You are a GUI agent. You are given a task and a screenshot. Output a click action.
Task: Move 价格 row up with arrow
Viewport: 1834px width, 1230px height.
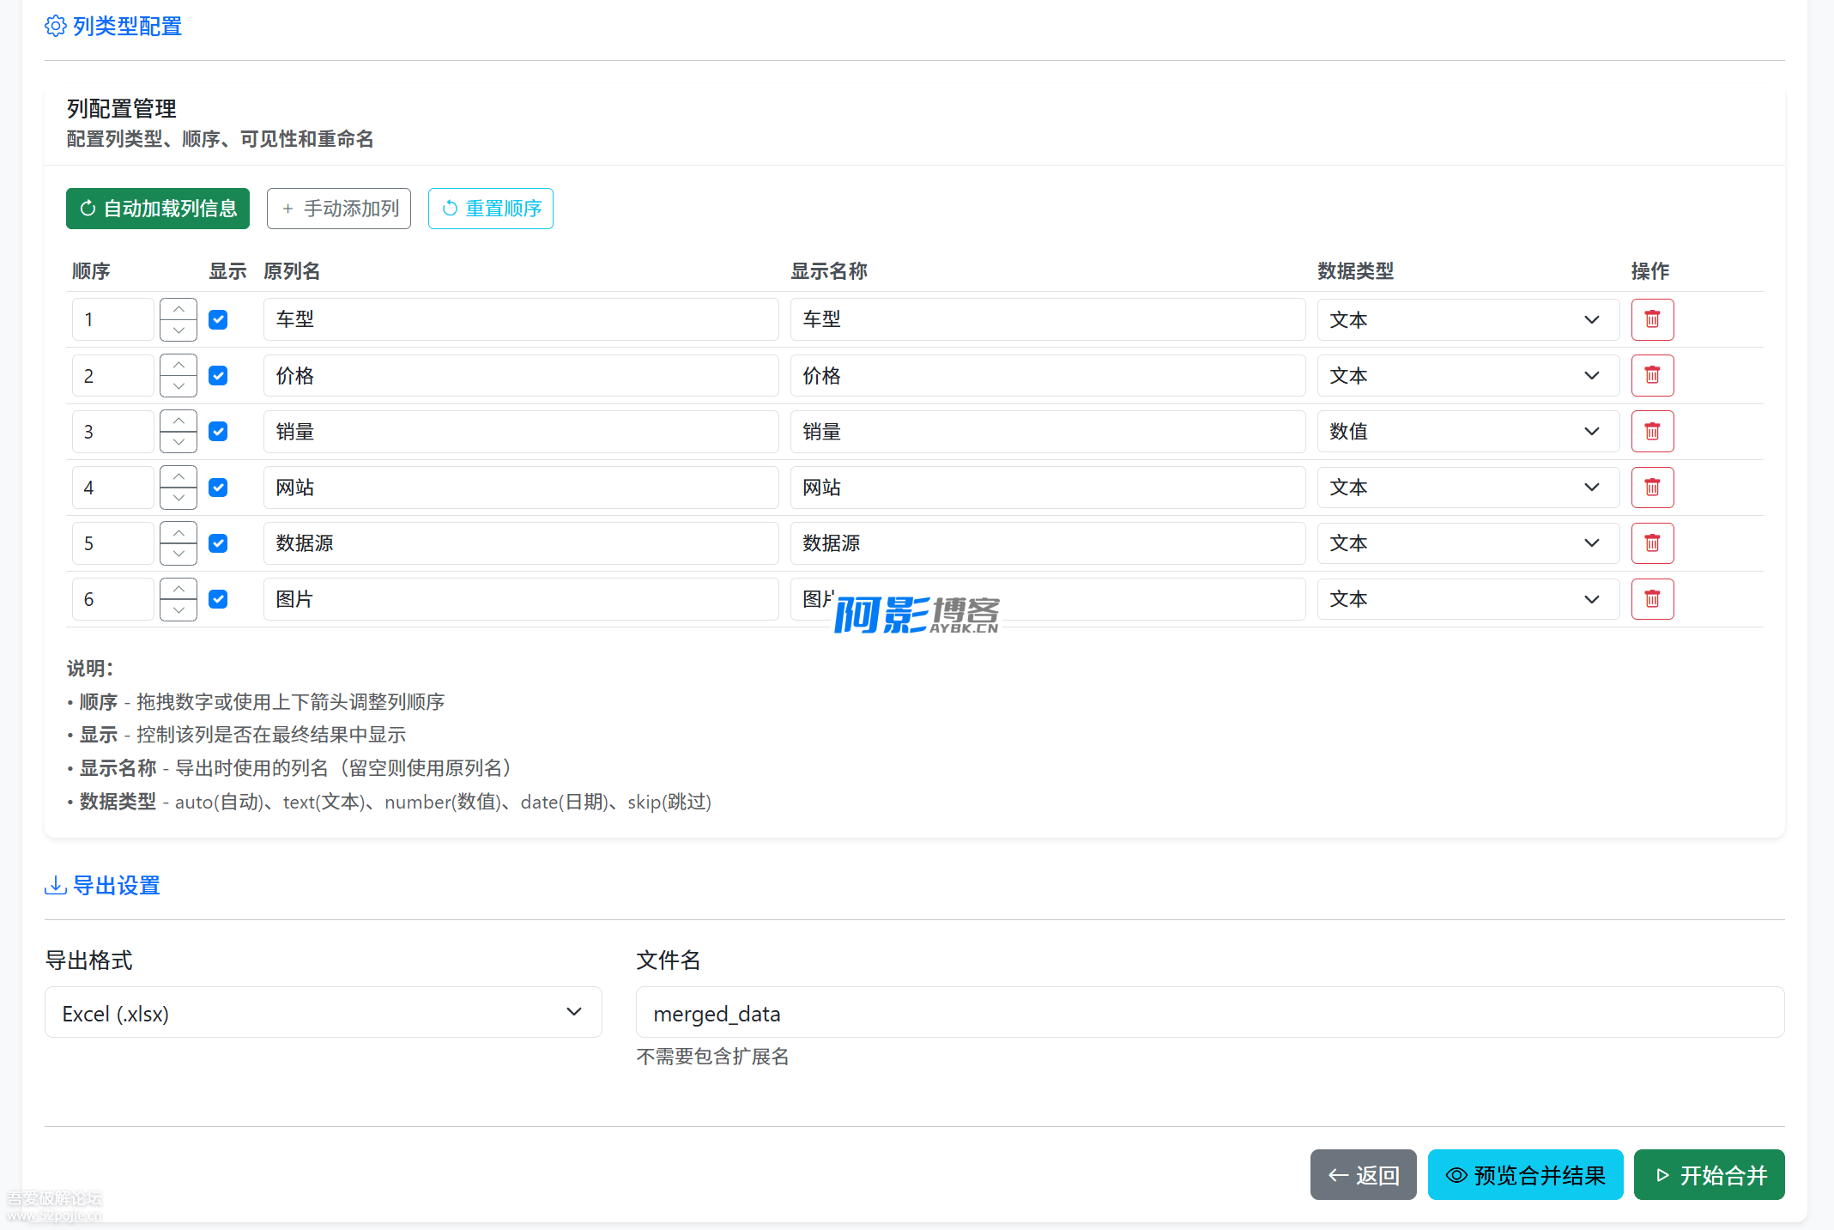click(x=179, y=366)
